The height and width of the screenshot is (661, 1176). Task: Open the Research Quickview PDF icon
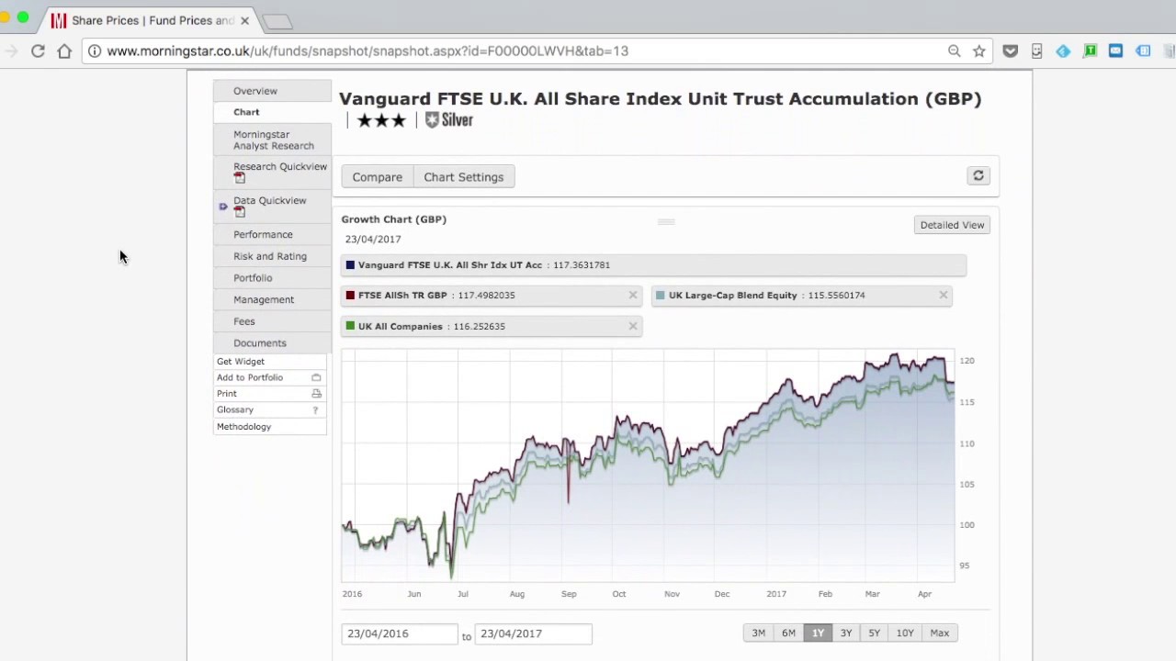tap(240, 178)
